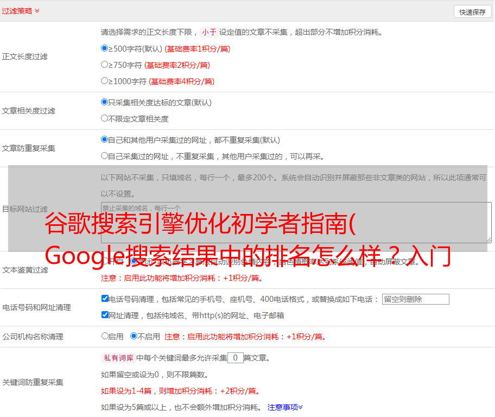Viewport: 495px width, 417px height.
Task: Select the ≥500字符 default length option
Action: click(x=105, y=48)
